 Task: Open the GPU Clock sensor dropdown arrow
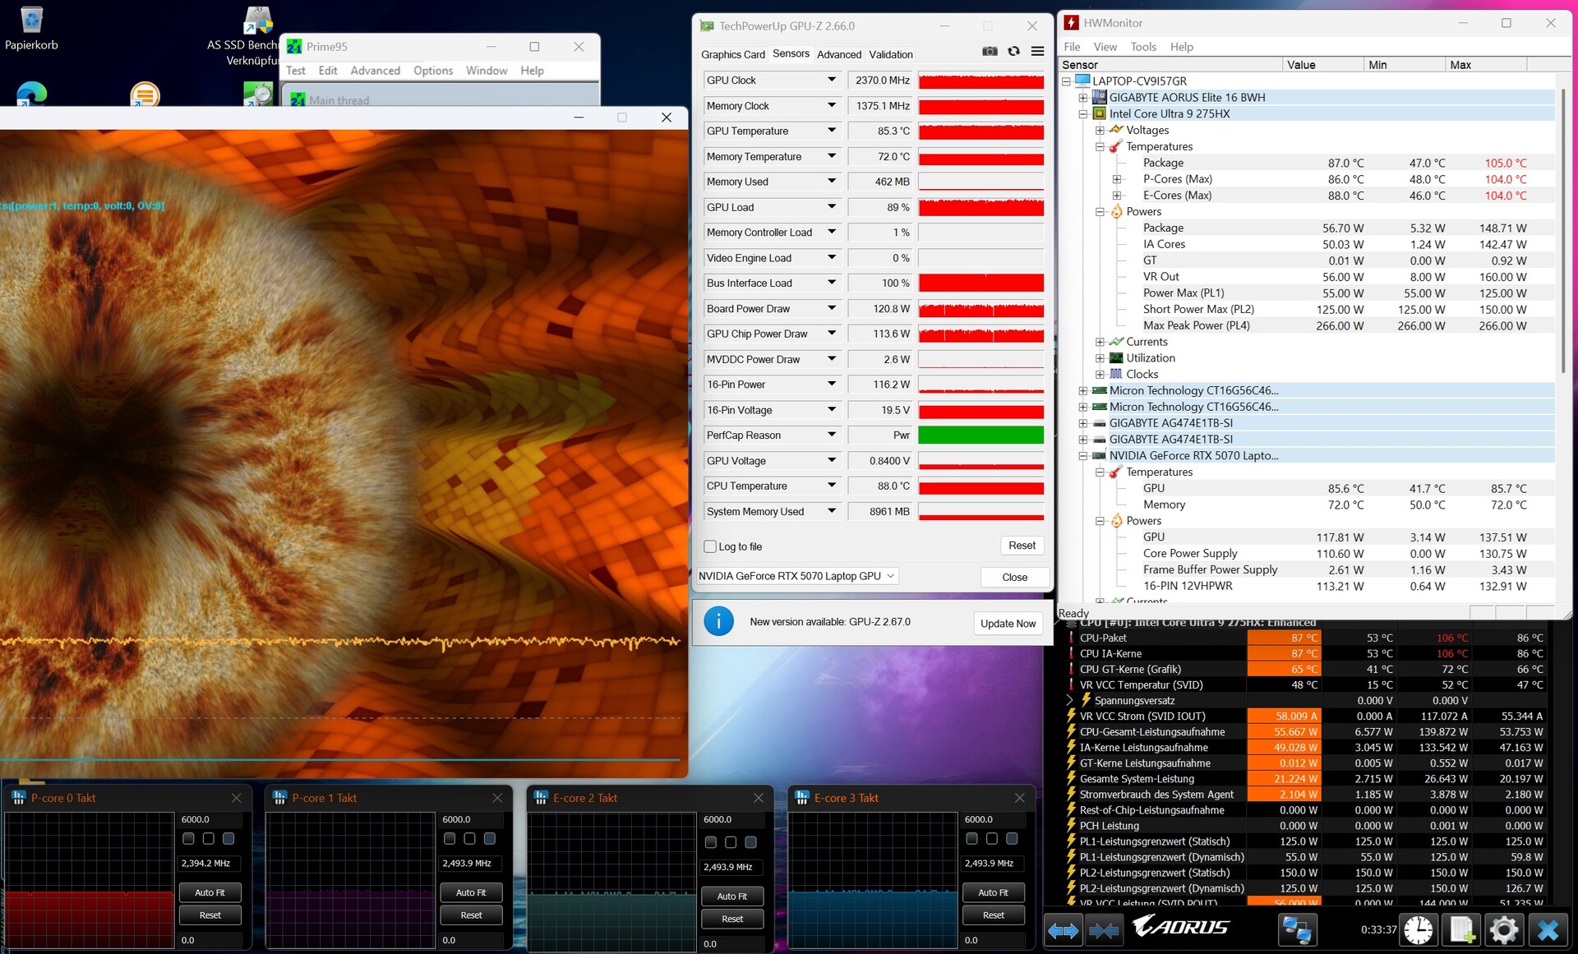(832, 80)
